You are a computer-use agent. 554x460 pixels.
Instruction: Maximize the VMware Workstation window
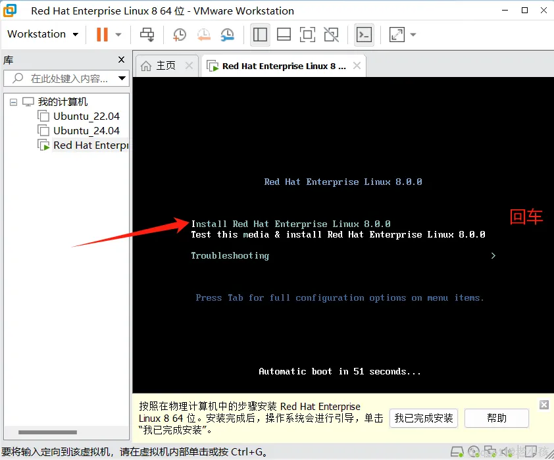[524, 11]
